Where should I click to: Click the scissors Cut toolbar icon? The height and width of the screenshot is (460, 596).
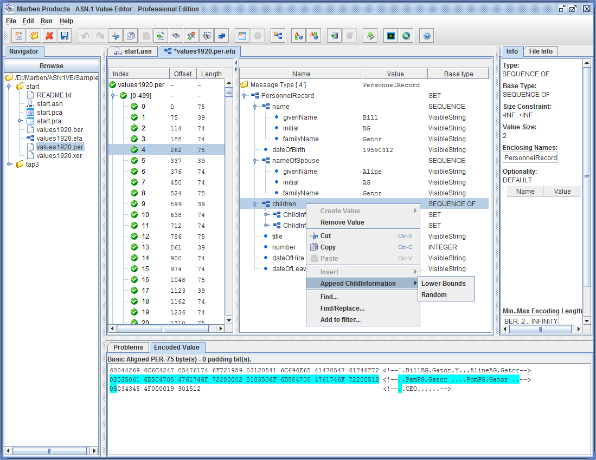click(x=116, y=36)
